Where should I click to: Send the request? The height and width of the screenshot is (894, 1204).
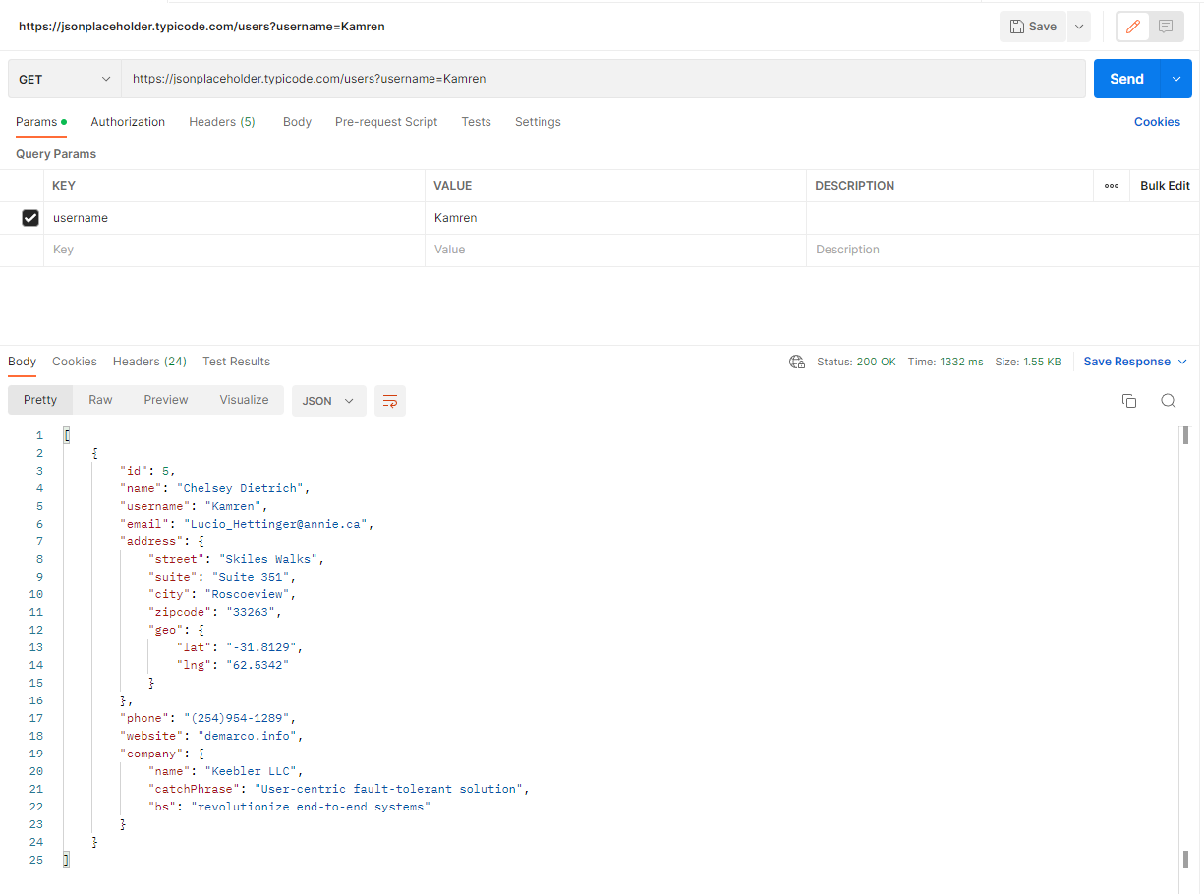[x=1127, y=79]
